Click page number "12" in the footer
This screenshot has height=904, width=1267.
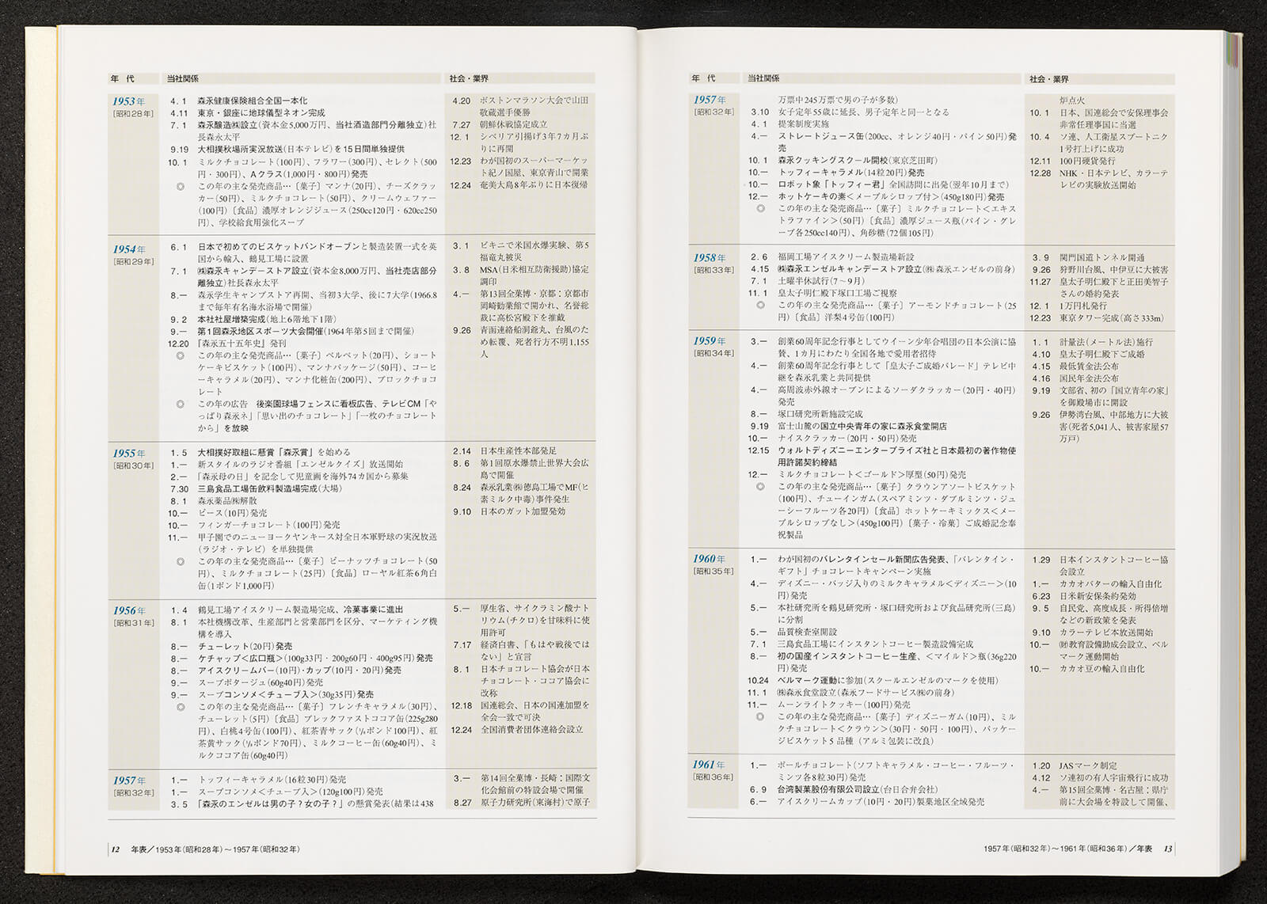115,849
